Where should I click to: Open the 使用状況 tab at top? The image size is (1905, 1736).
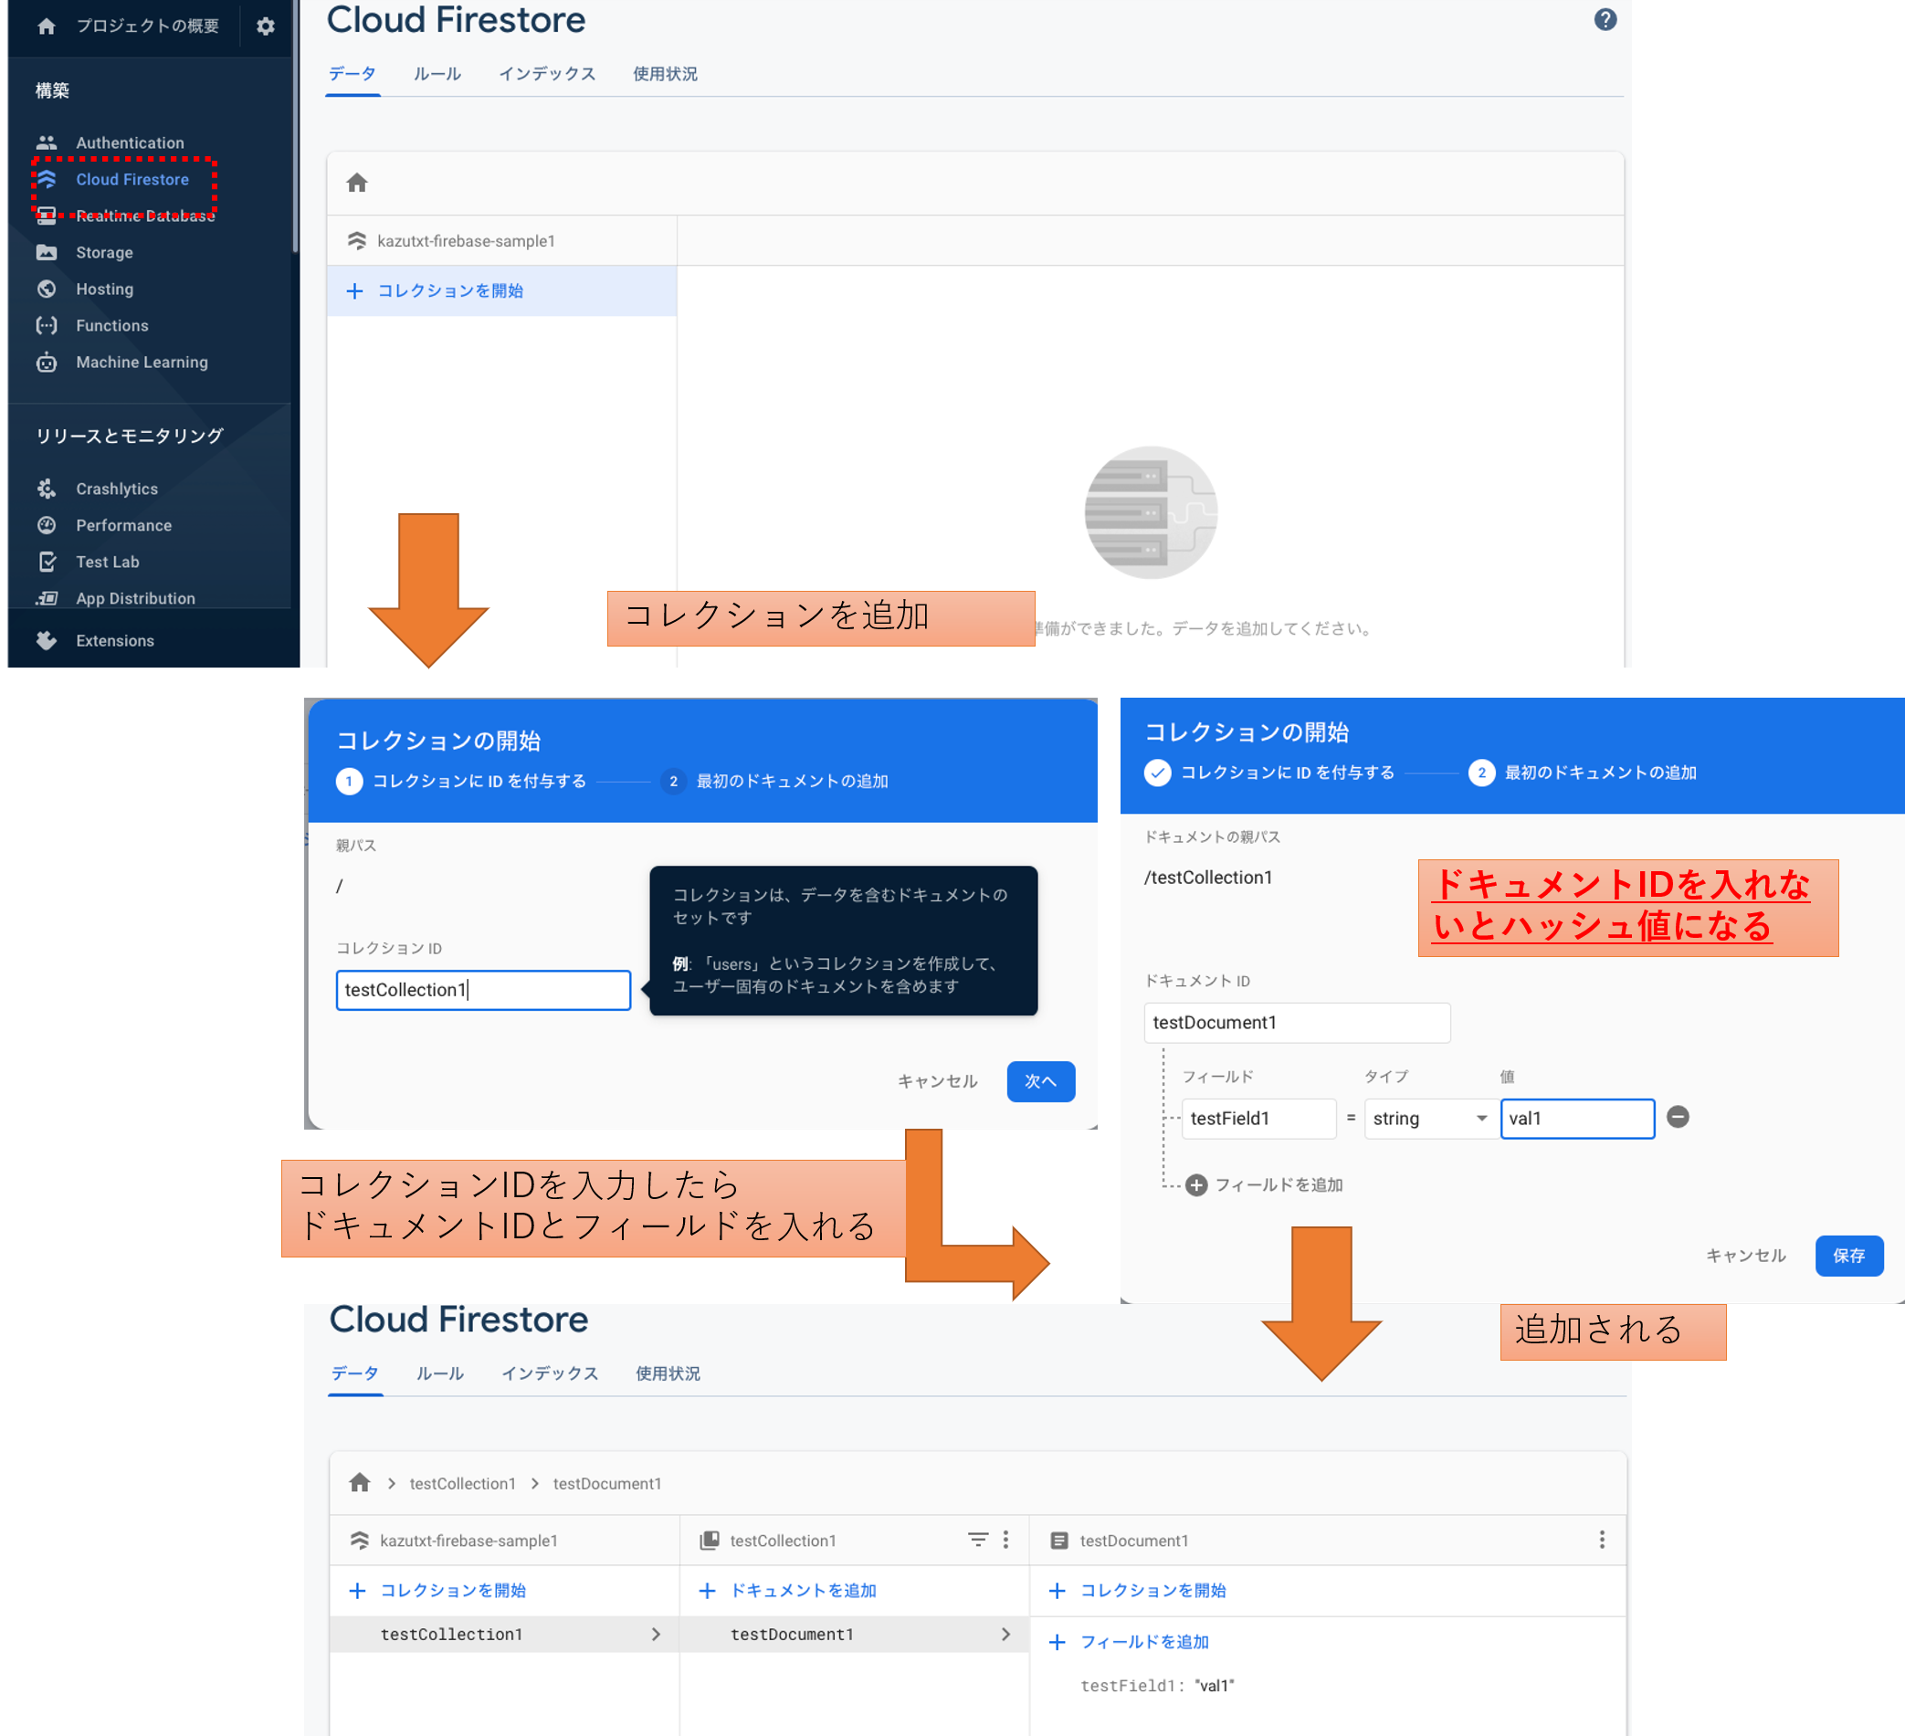[x=664, y=74]
